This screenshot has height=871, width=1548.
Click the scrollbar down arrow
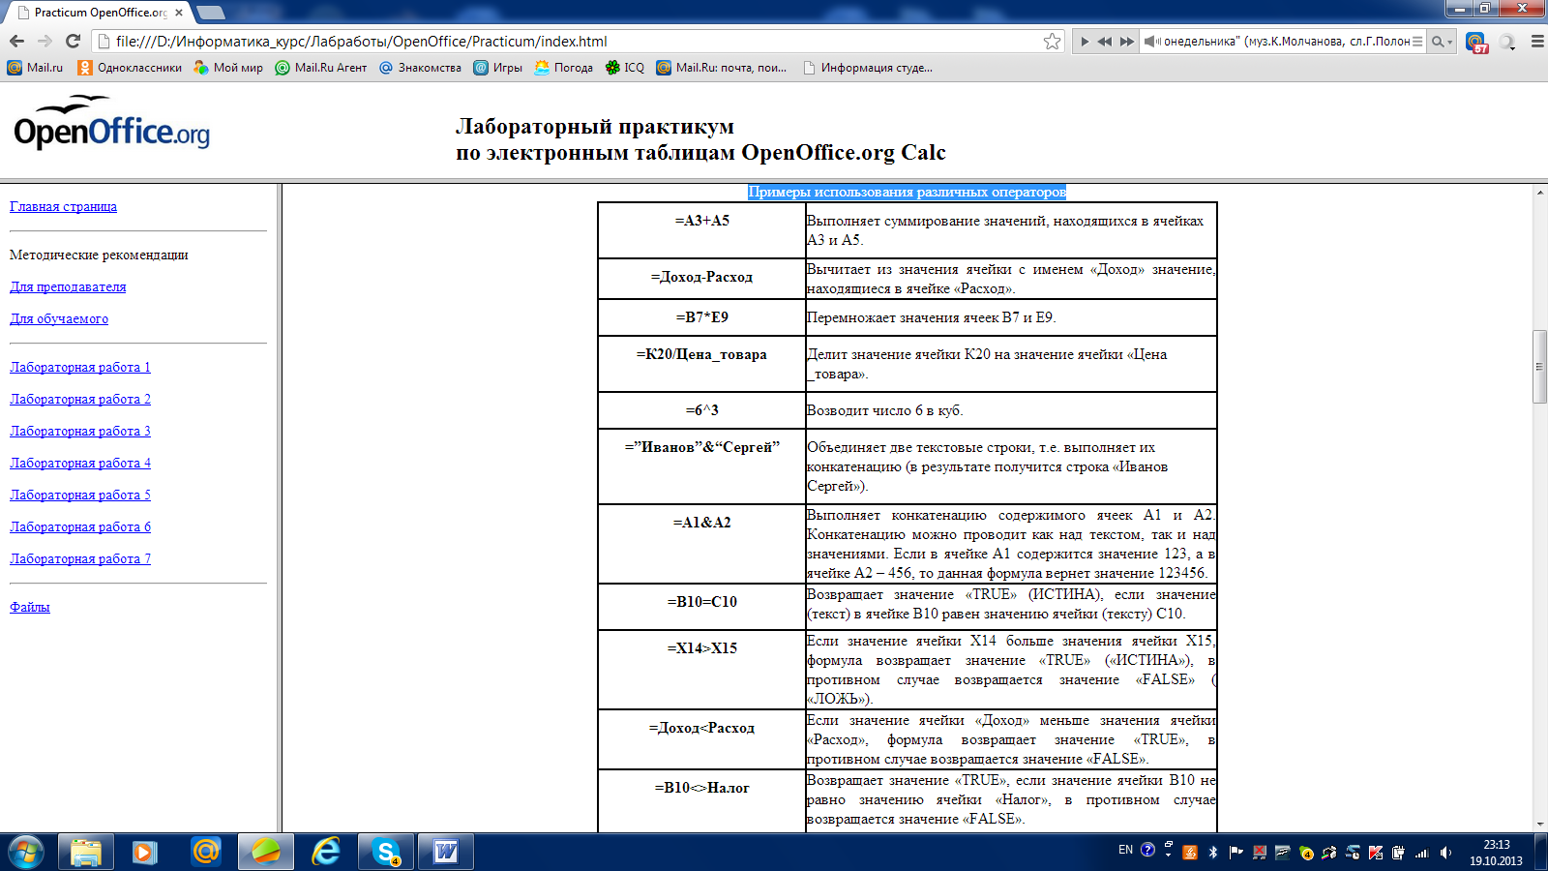coord(1539,825)
